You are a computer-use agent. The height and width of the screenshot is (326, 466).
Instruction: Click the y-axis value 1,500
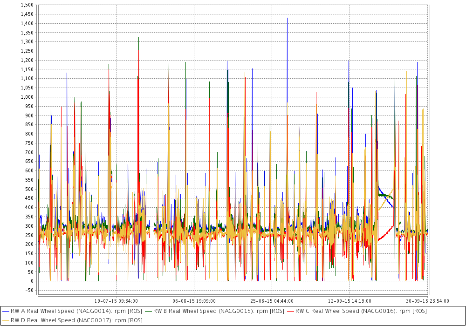pos(27,5)
